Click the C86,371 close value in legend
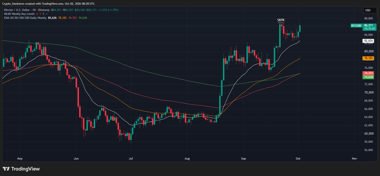The width and height of the screenshot is (380, 176). click(x=92, y=10)
